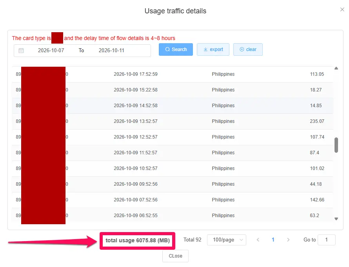Select timestamp 2026-10-09 12:52:57

coord(136,137)
